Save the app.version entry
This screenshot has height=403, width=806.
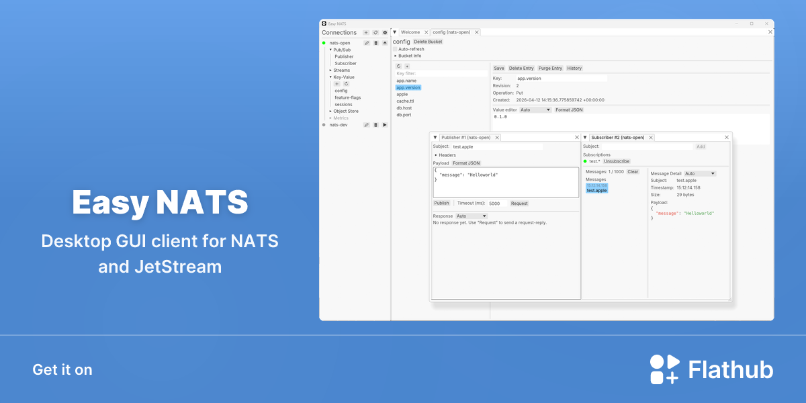499,69
